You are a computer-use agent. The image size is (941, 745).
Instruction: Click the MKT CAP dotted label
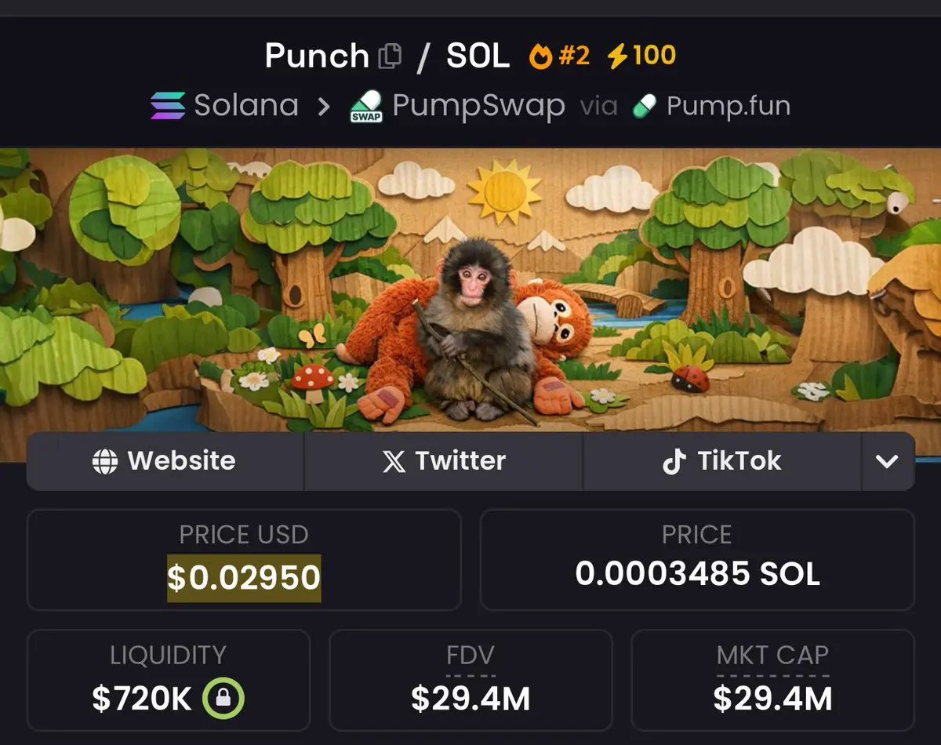pos(772,656)
